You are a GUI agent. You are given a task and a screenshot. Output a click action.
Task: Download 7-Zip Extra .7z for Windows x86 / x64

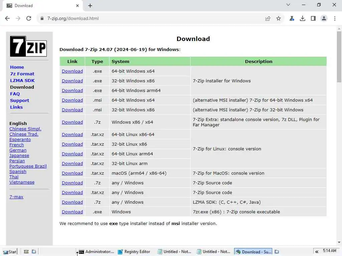point(72,122)
